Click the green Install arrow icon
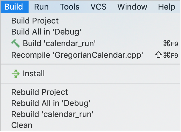The image size is (181, 132). coord(15,74)
